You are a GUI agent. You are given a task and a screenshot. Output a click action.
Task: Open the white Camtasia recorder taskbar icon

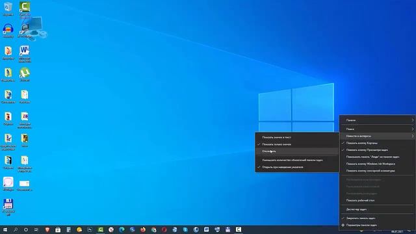click(239, 229)
